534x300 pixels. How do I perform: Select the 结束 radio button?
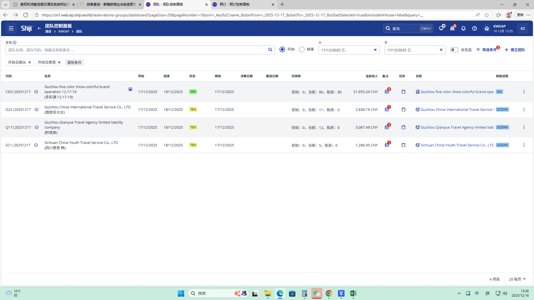302,49
